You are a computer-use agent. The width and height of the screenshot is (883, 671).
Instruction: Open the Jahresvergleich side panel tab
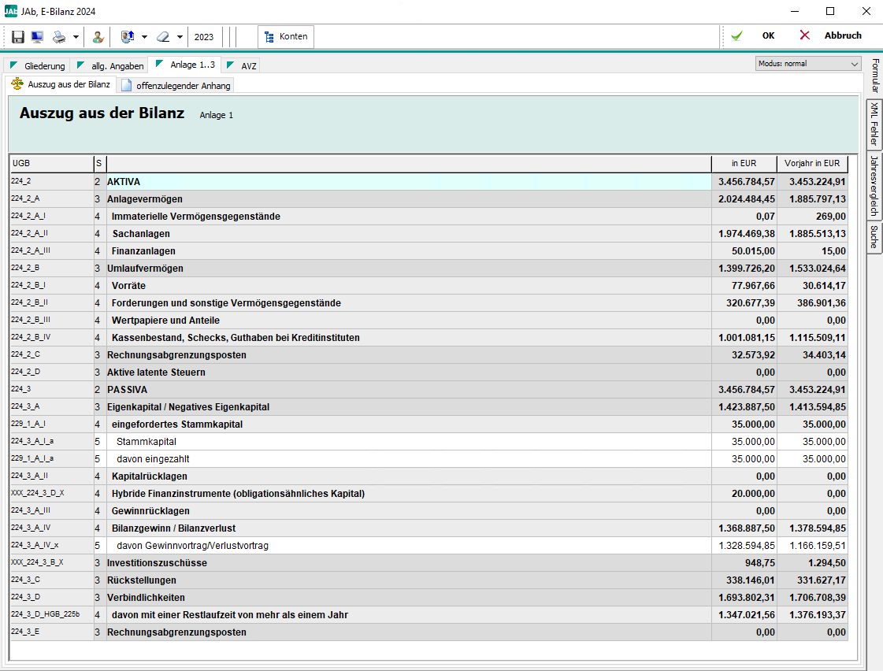tap(874, 187)
